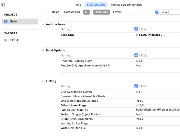Switch to Package Dependencies tab
Viewport: 180px width, 137px height.
[126, 5]
